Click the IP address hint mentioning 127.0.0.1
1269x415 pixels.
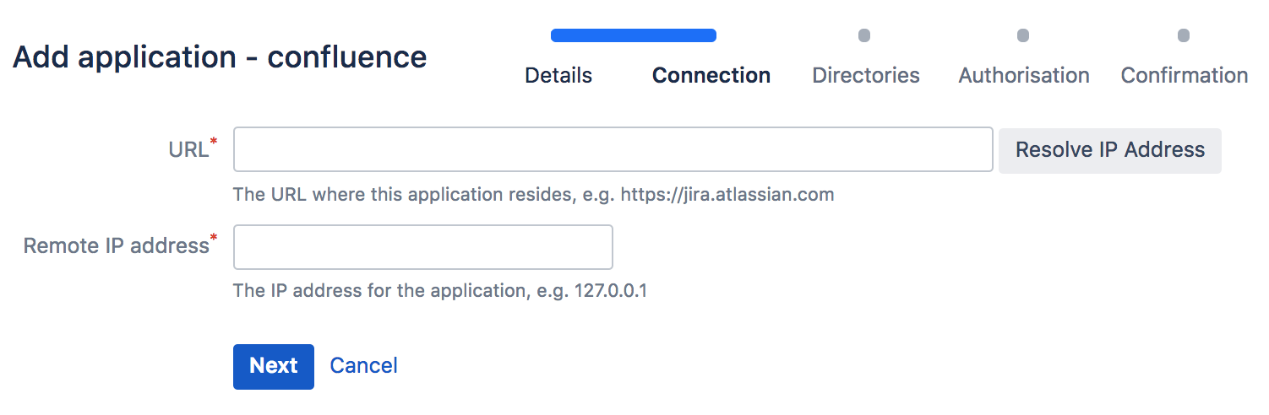[x=439, y=291]
